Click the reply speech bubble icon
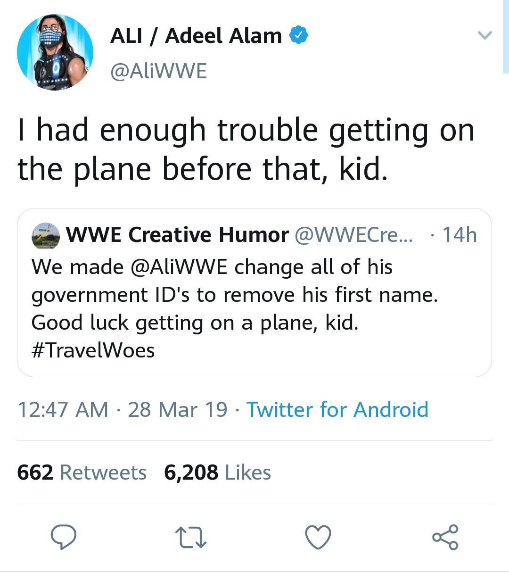Viewport: 509px width, 573px height. tap(64, 537)
